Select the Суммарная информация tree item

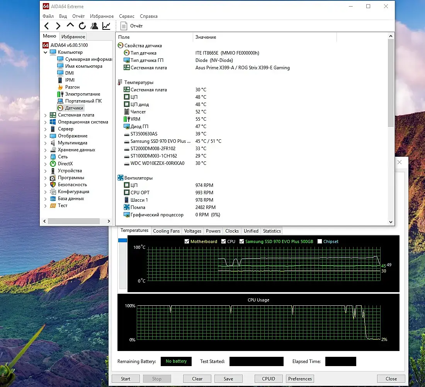tap(88, 59)
